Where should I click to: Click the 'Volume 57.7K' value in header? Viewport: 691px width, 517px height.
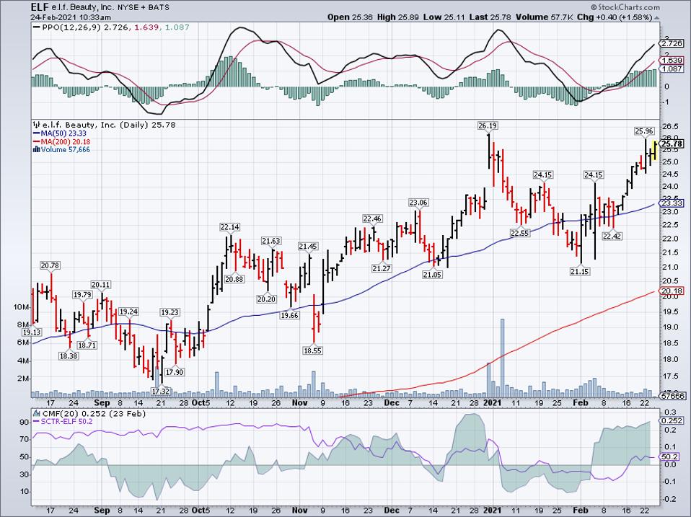543,17
